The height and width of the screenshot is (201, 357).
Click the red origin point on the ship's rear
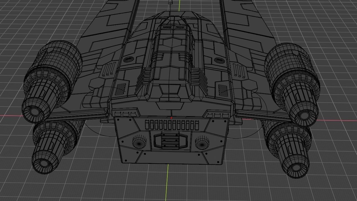[172, 118]
